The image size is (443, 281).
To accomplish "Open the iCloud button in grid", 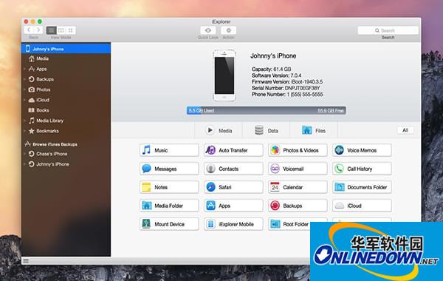I will click(362, 206).
